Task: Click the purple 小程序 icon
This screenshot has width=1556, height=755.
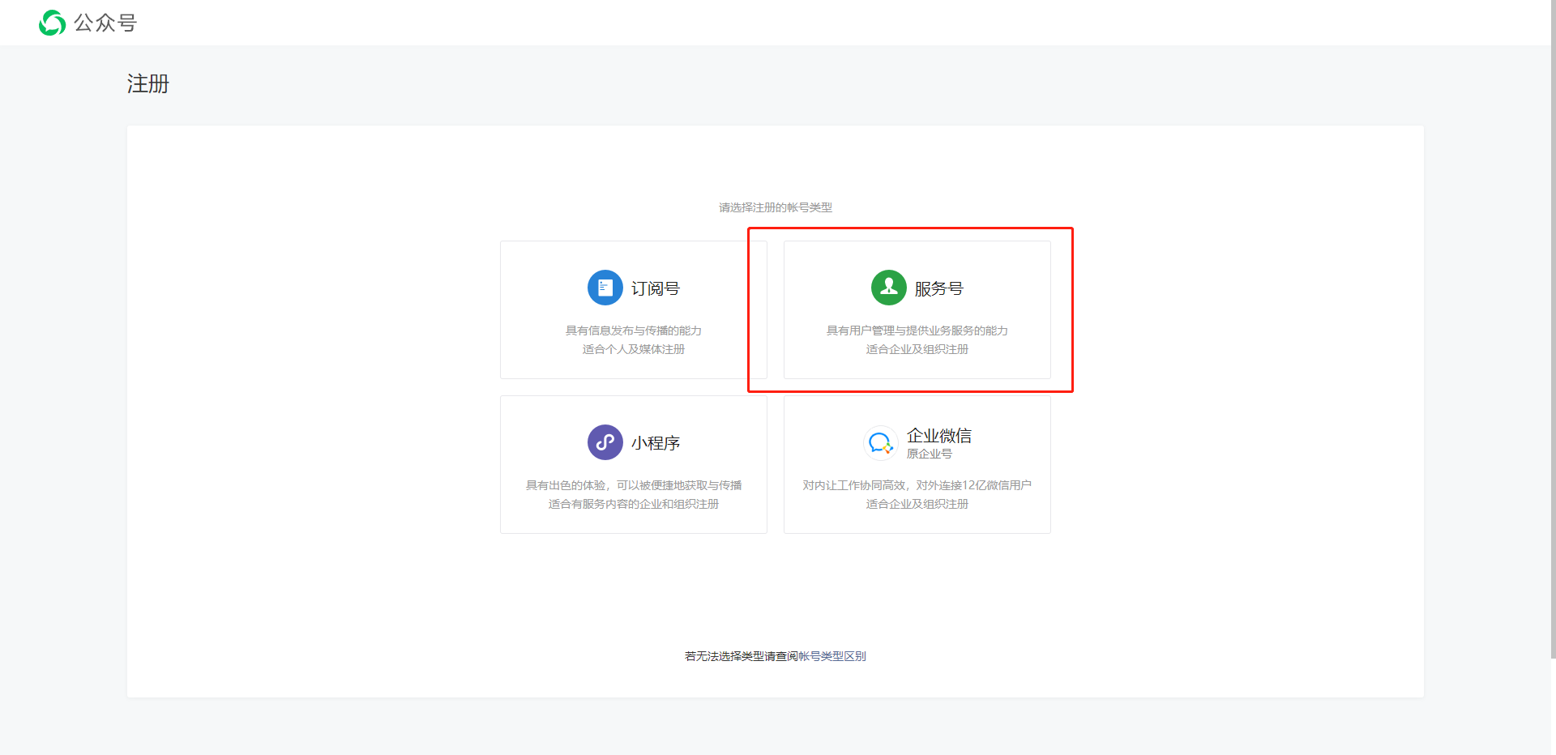Action: 605,442
